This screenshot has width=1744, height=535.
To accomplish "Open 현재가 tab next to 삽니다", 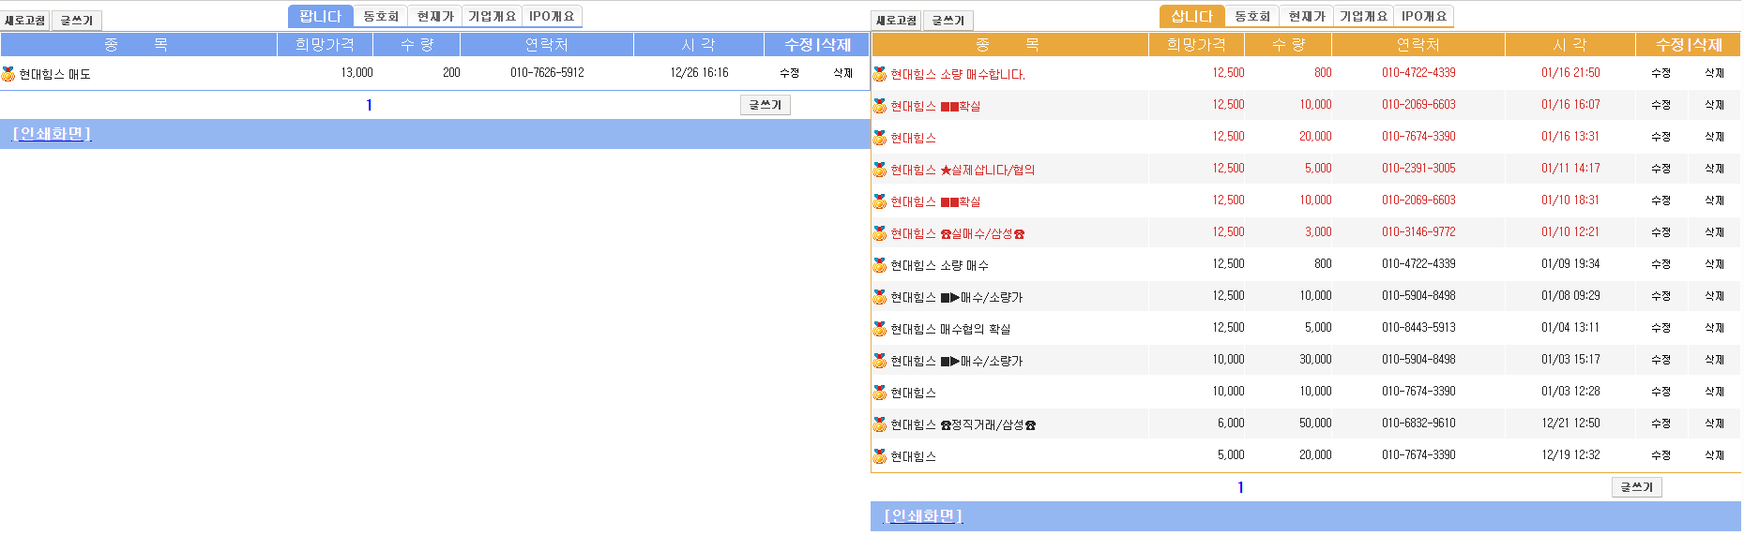I will coord(1307,16).
